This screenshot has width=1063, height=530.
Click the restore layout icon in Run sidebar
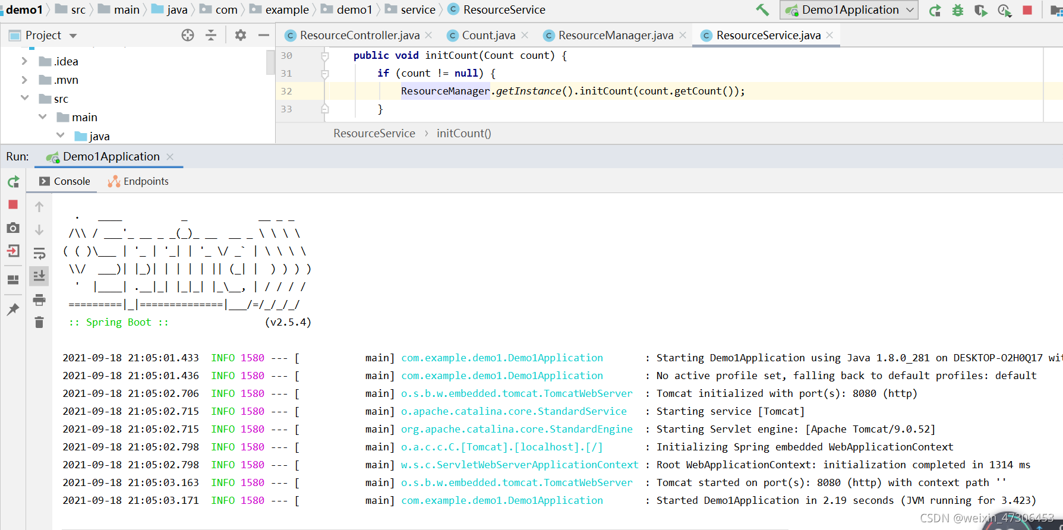point(13,279)
